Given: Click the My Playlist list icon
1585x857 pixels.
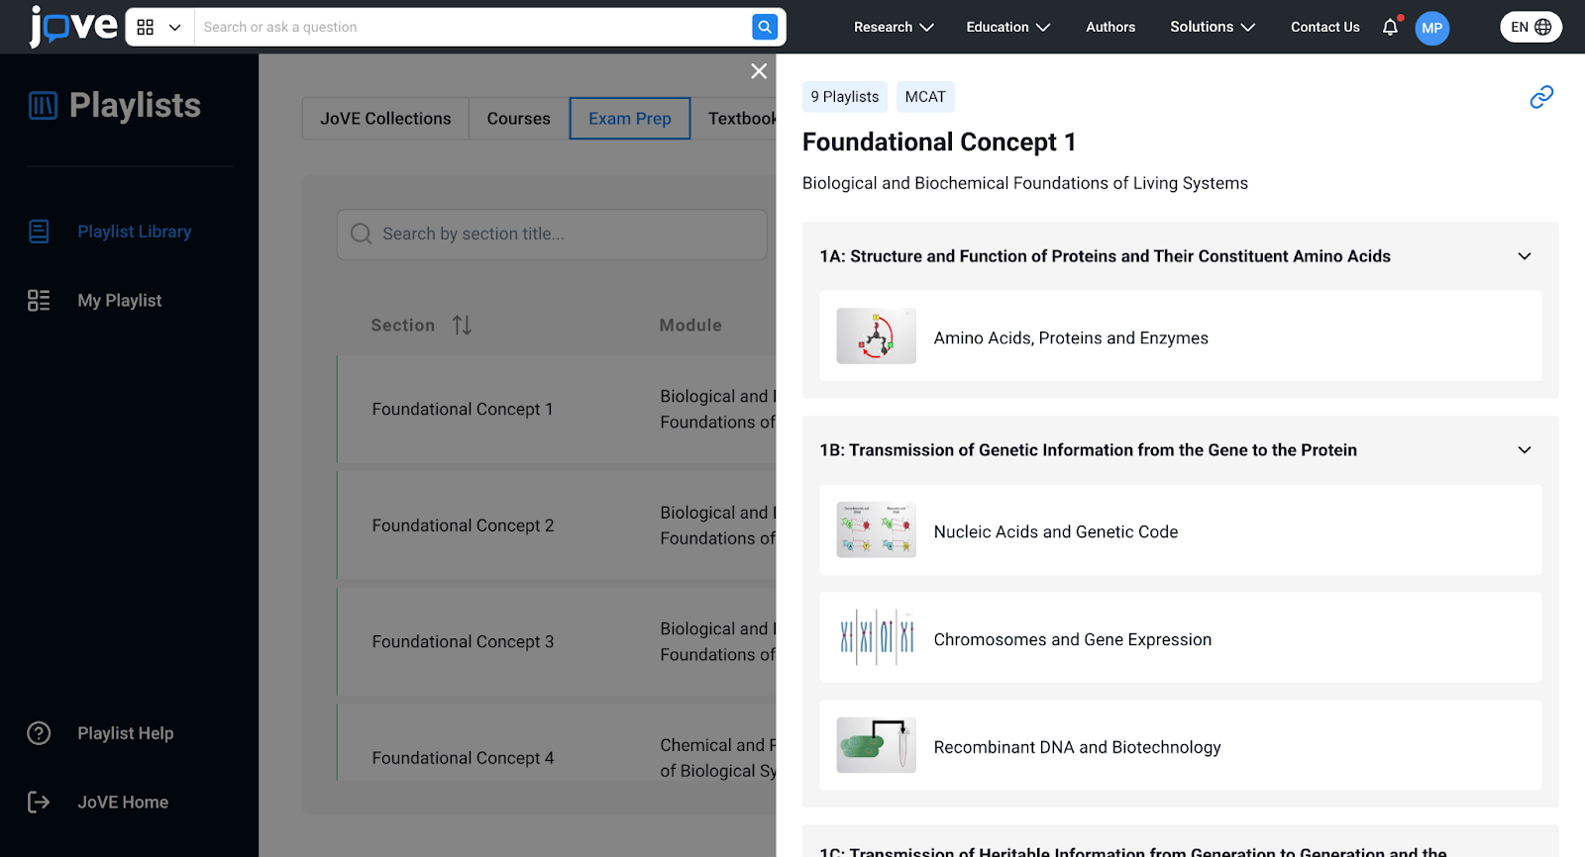Looking at the screenshot, I should (39, 301).
